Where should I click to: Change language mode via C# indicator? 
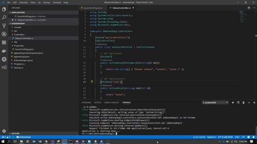pos(243,137)
